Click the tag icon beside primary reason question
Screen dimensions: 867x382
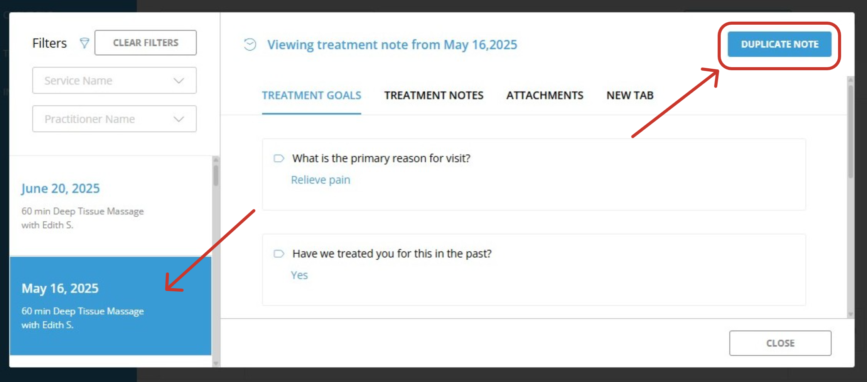pyautogui.click(x=279, y=158)
